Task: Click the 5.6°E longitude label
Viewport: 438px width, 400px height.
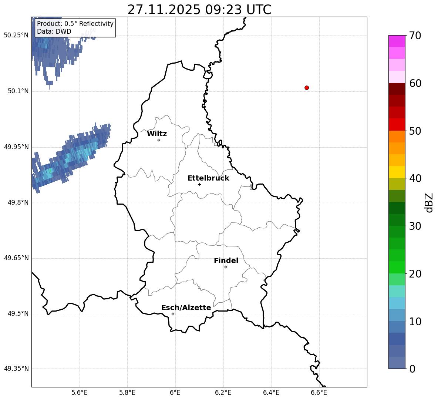Action: pyautogui.click(x=80, y=393)
